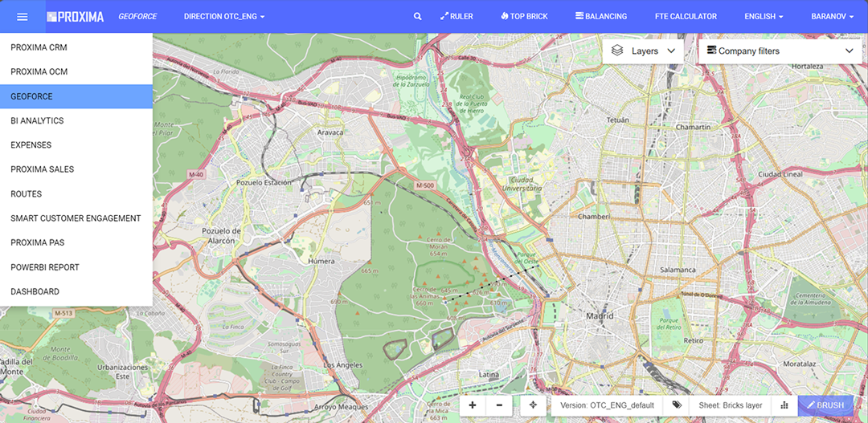Zoom out with the minus button
Screen dimensions: 868x423
tap(499, 405)
